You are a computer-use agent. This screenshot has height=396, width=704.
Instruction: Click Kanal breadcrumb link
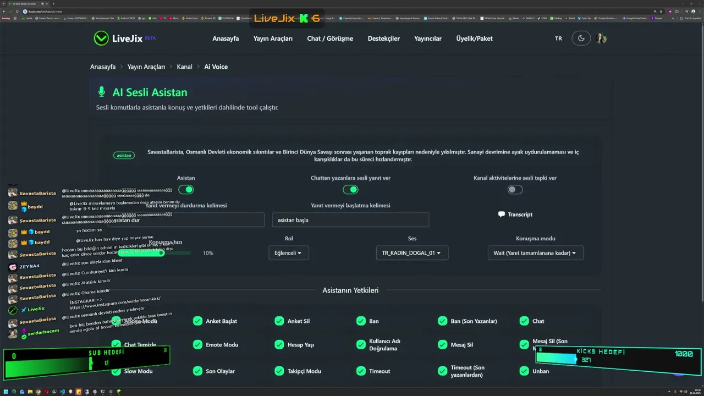click(x=184, y=67)
